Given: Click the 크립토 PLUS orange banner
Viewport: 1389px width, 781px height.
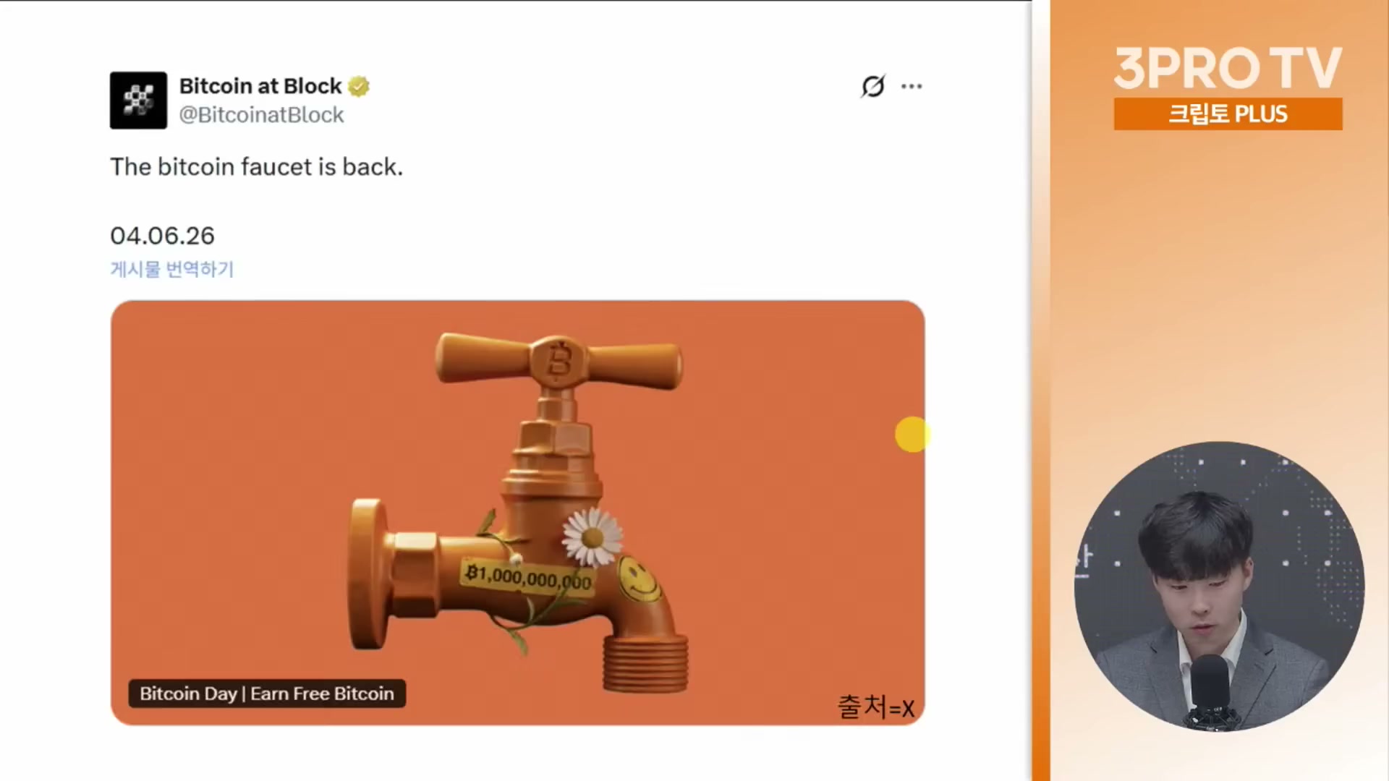Looking at the screenshot, I should pos(1228,114).
